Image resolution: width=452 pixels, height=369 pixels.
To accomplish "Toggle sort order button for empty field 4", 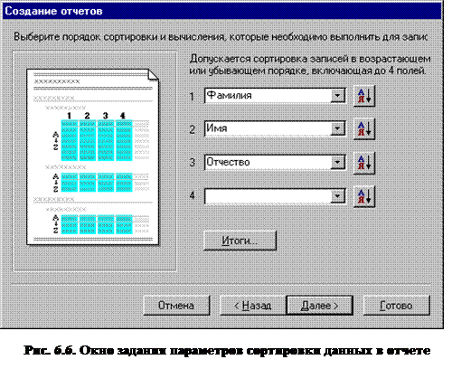I will pyautogui.click(x=364, y=196).
